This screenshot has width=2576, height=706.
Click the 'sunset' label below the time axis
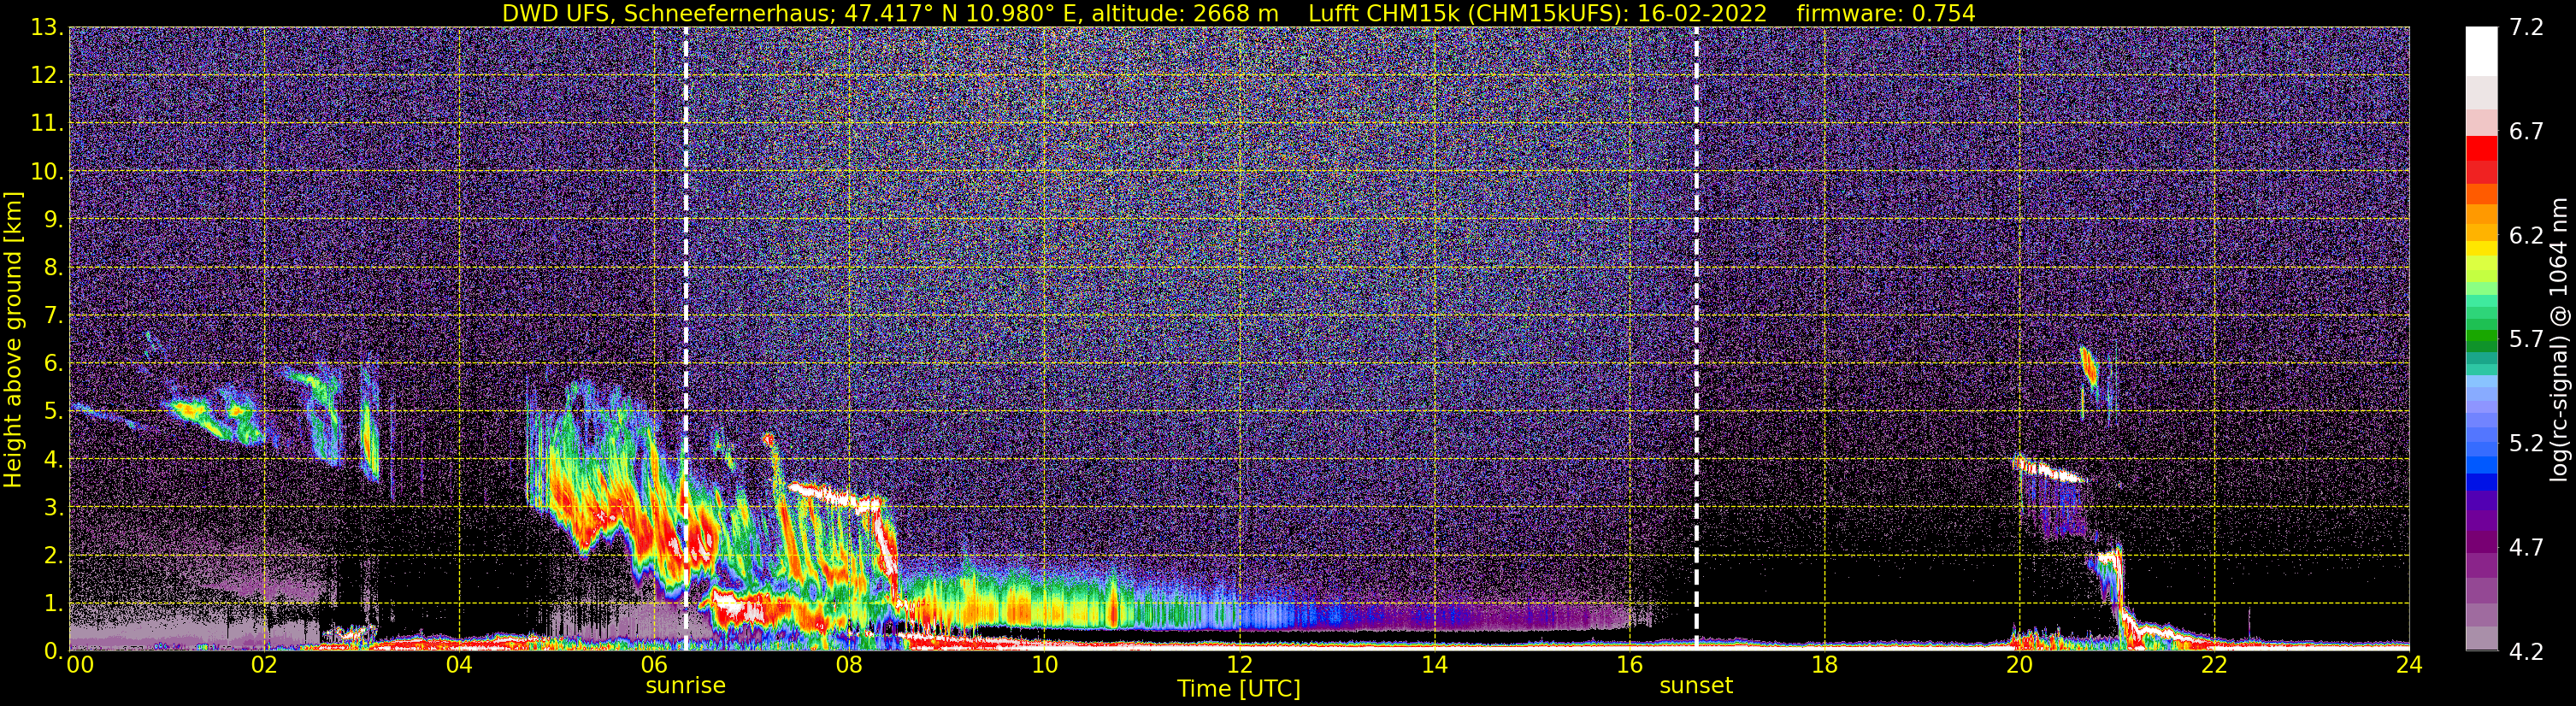coord(1696,686)
